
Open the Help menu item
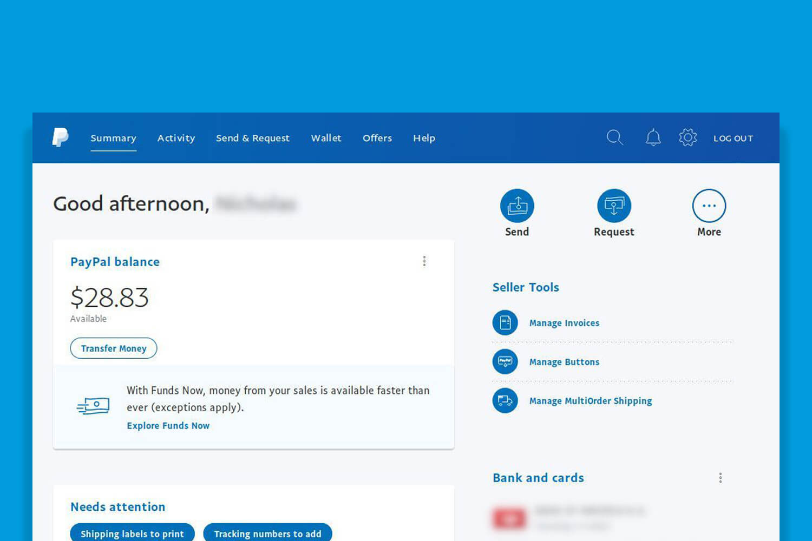coord(424,138)
